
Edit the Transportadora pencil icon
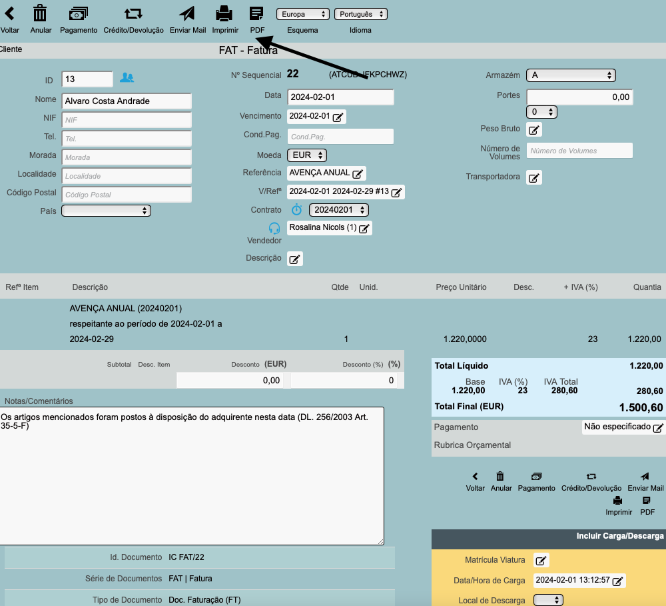pos(534,177)
